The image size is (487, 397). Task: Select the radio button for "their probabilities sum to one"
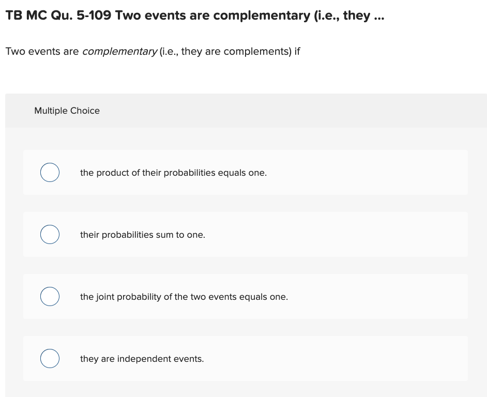click(x=50, y=234)
